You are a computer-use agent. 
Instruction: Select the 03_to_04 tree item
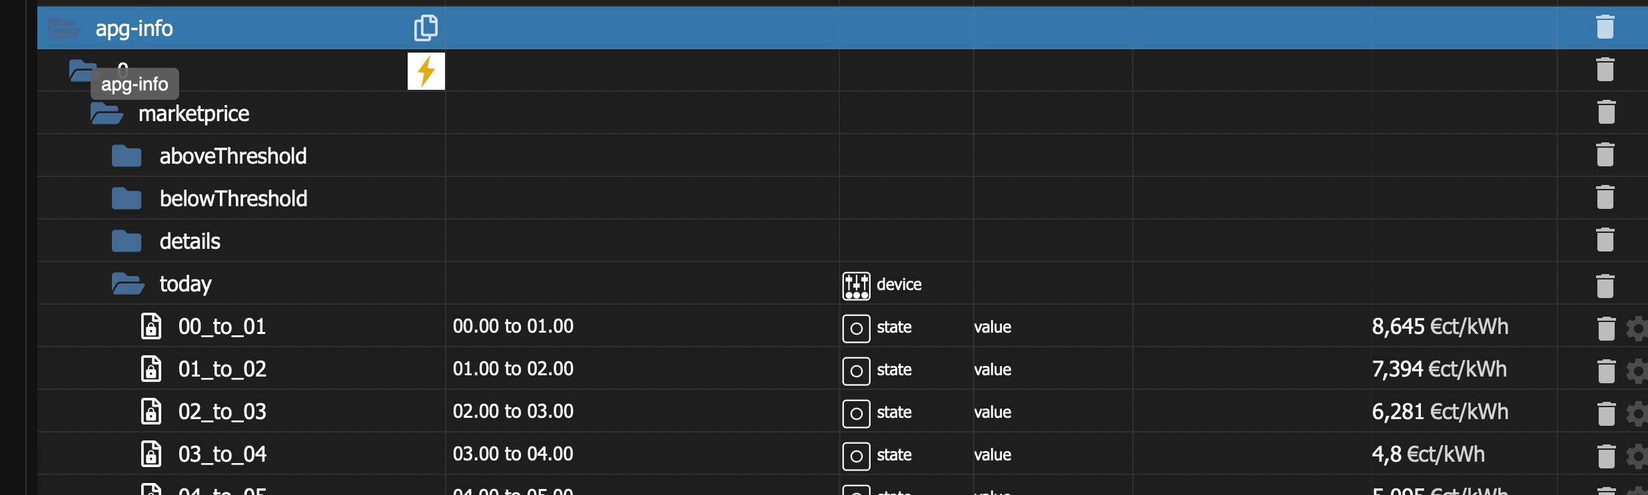tap(222, 454)
